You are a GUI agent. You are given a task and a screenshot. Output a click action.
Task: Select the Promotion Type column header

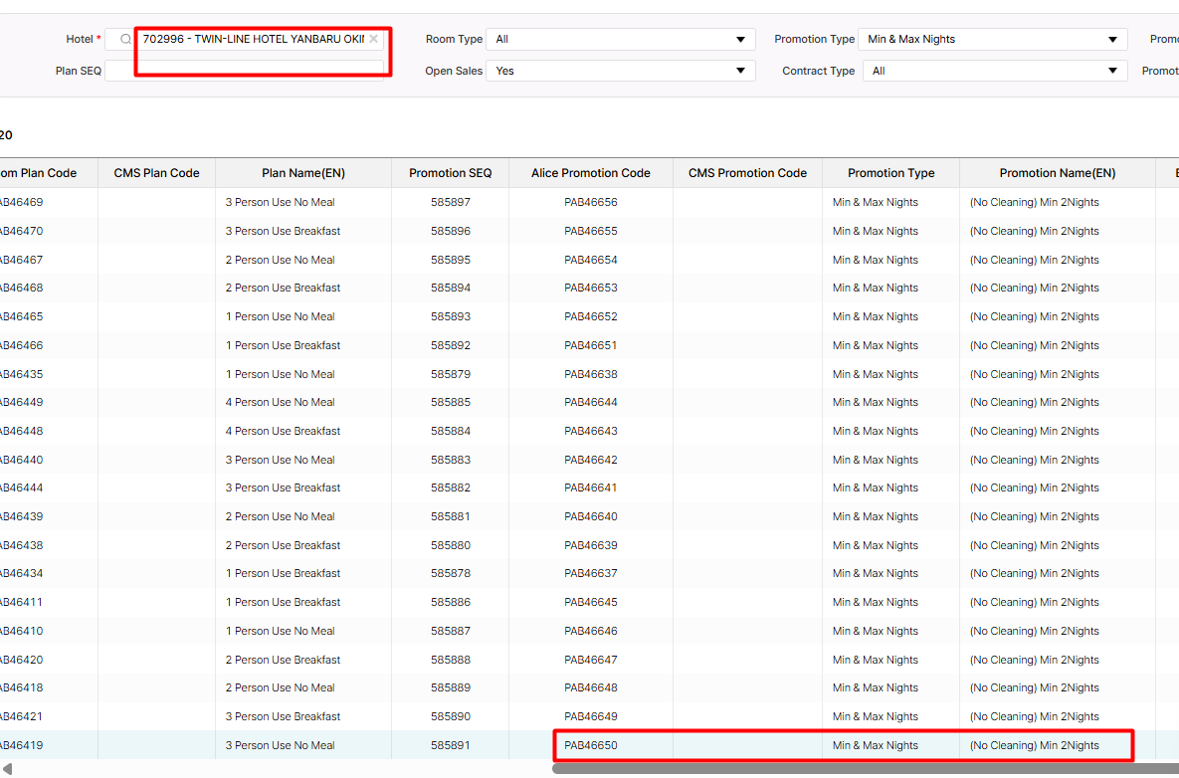pos(890,173)
